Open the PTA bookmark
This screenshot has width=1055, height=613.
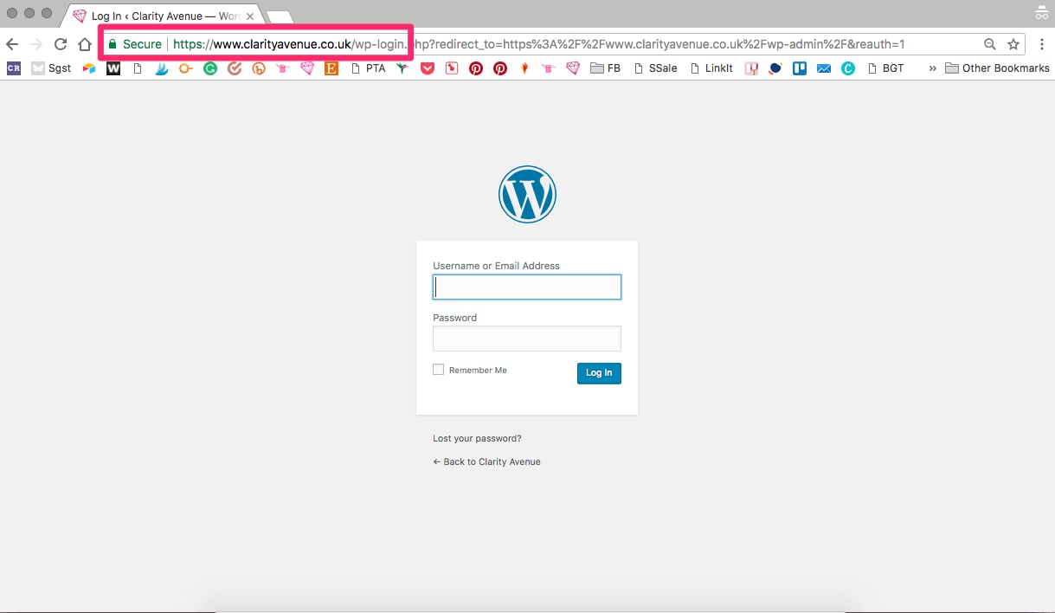[x=369, y=68]
